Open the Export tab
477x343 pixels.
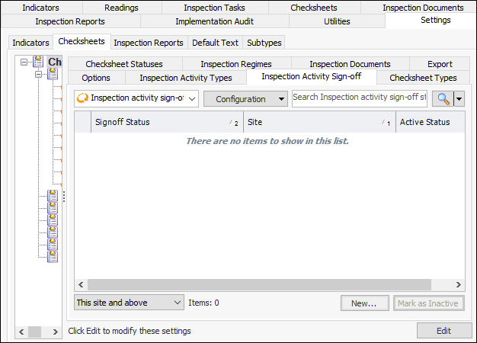[440, 64]
